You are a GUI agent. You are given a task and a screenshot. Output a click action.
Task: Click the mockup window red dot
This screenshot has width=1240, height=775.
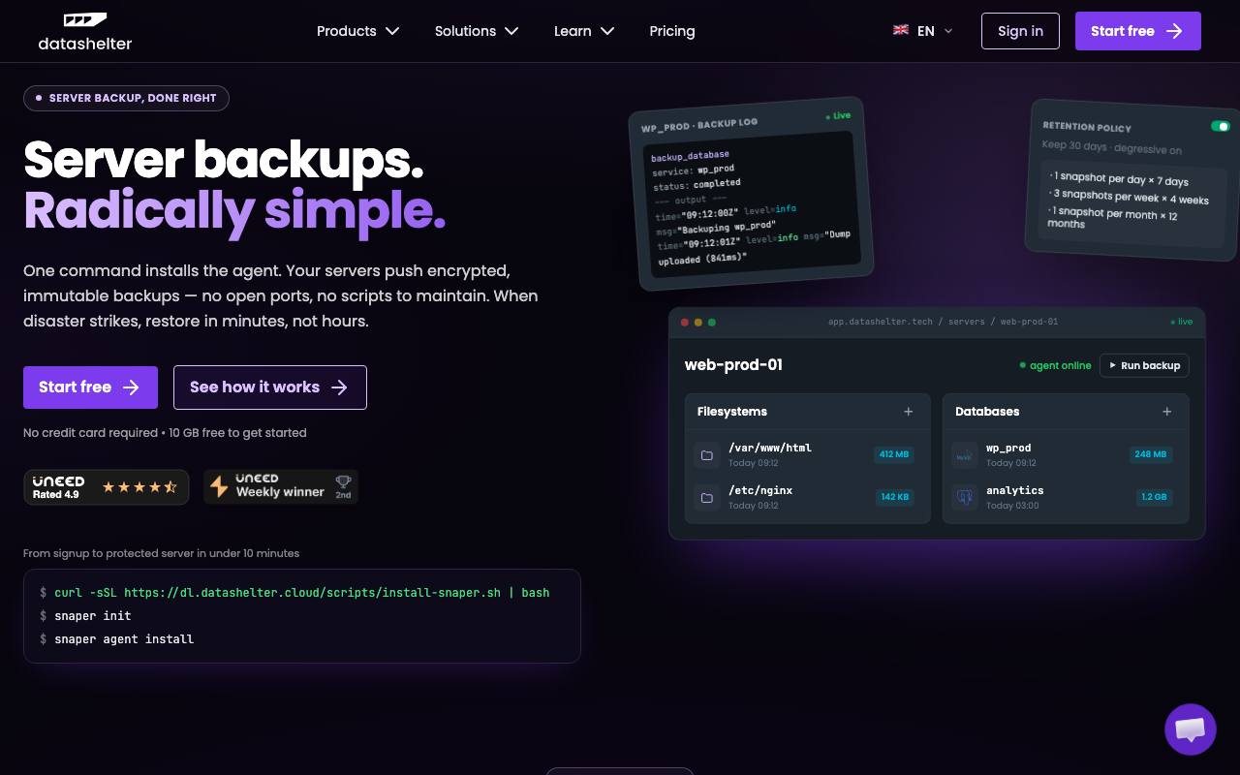[x=685, y=322]
